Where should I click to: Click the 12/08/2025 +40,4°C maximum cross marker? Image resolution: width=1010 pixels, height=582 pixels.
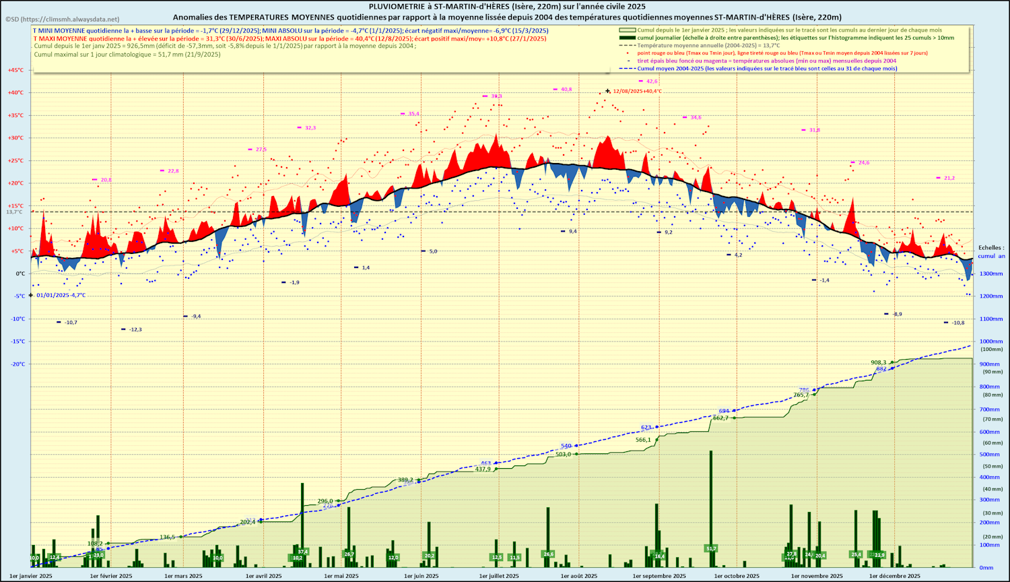pos(607,91)
